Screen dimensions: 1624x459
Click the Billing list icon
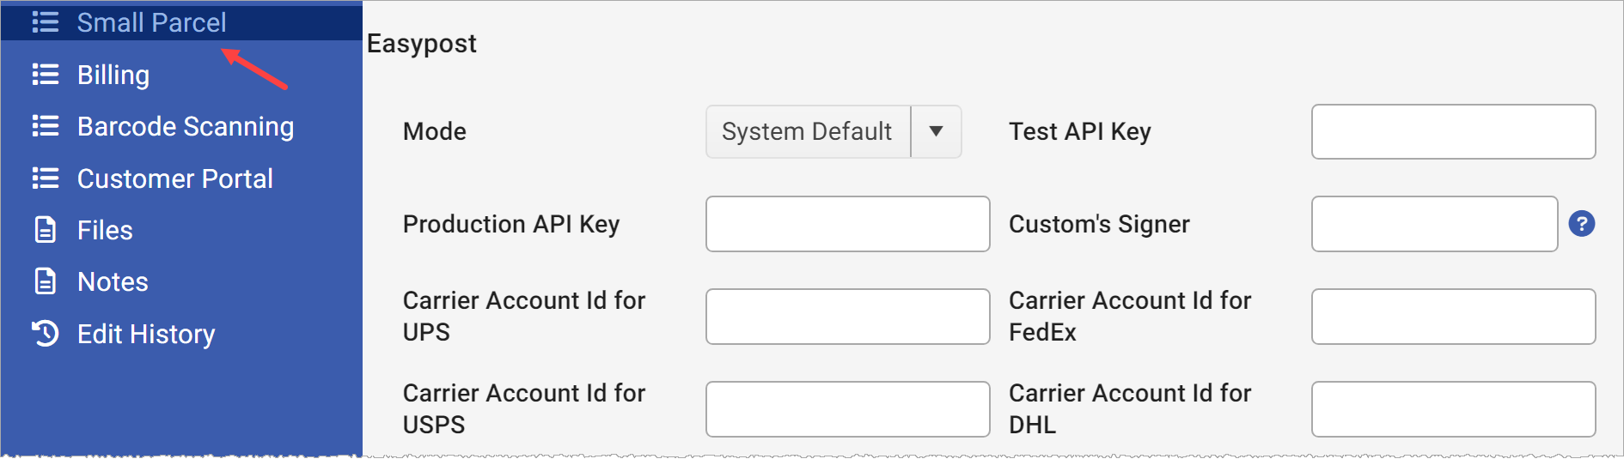click(45, 75)
